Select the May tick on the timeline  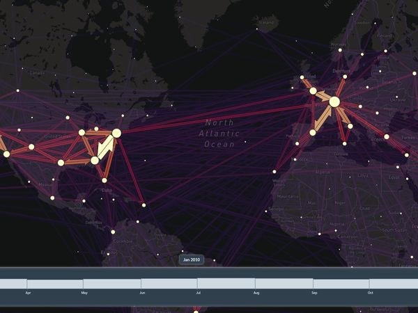point(84,294)
